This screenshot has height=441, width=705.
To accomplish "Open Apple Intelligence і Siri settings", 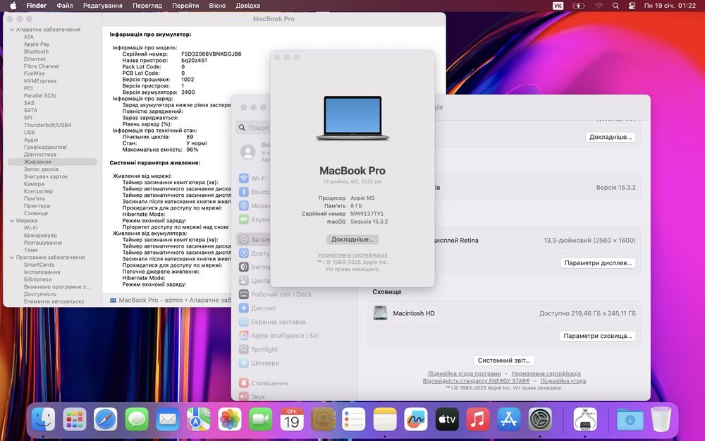I will coord(278,336).
